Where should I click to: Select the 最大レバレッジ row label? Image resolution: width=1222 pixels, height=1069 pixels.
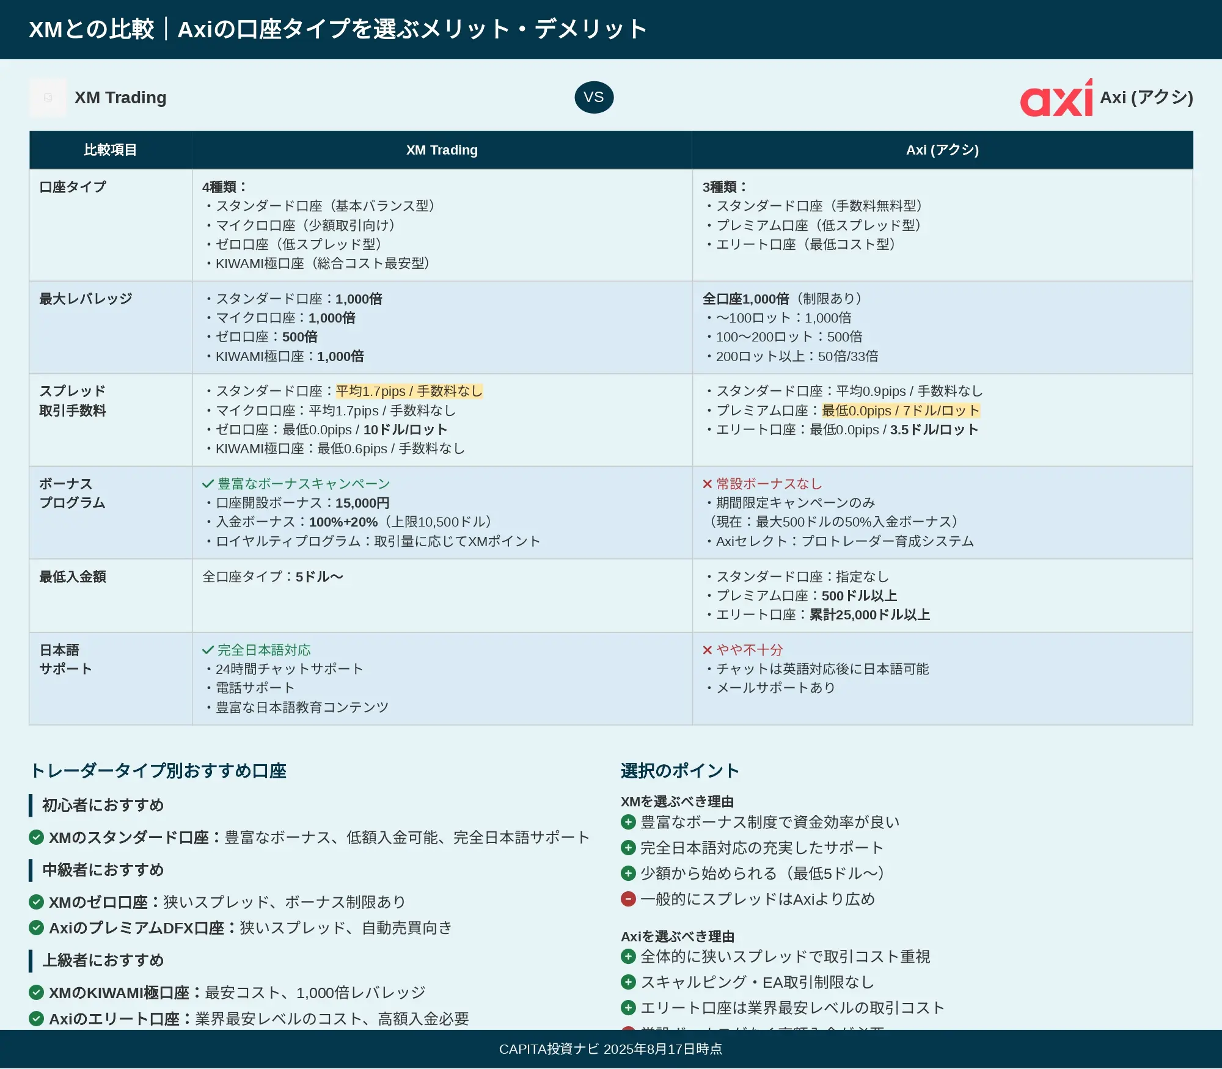click(x=86, y=299)
